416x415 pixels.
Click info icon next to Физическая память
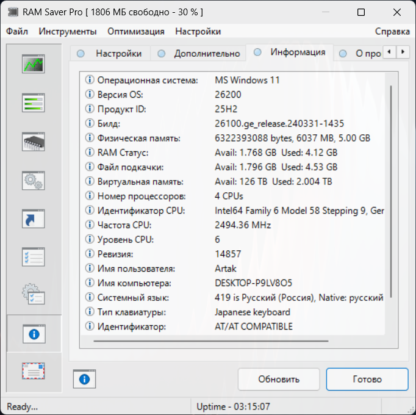pos(90,137)
